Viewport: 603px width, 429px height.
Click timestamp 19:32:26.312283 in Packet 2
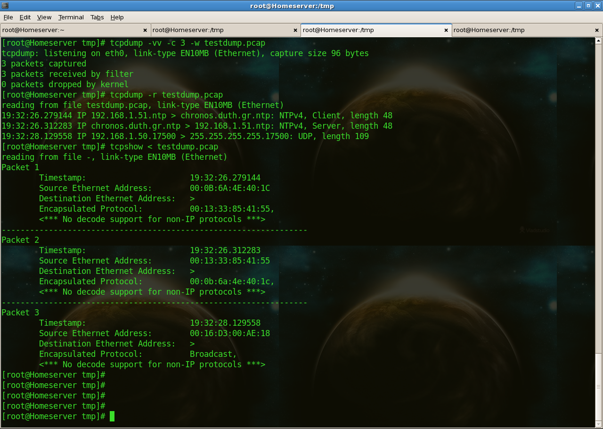tap(225, 250)
